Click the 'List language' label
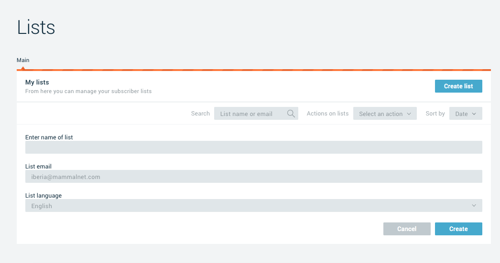This screenshot has width=500, height=263. [x=43, y=196]
